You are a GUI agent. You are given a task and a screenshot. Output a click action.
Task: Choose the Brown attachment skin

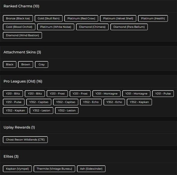26,64
